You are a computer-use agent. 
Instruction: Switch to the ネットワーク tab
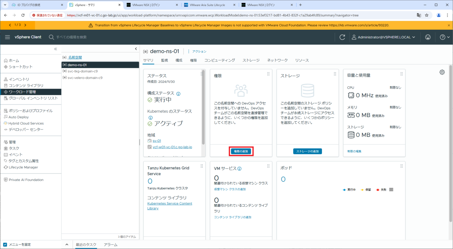[277, 60]
